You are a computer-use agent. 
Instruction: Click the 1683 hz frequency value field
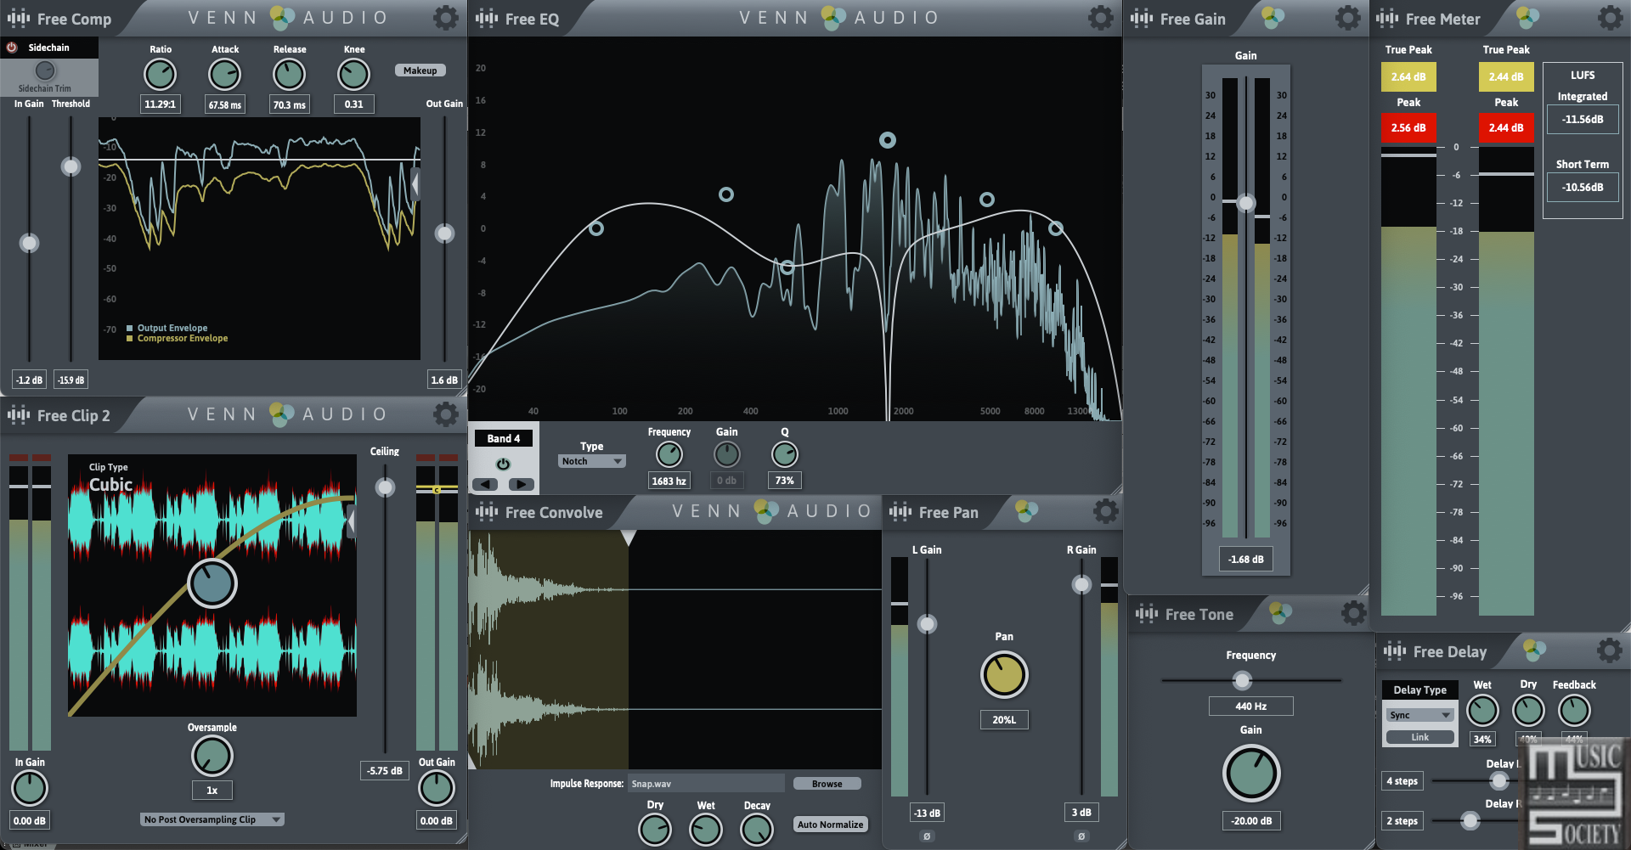coord(669,481)
